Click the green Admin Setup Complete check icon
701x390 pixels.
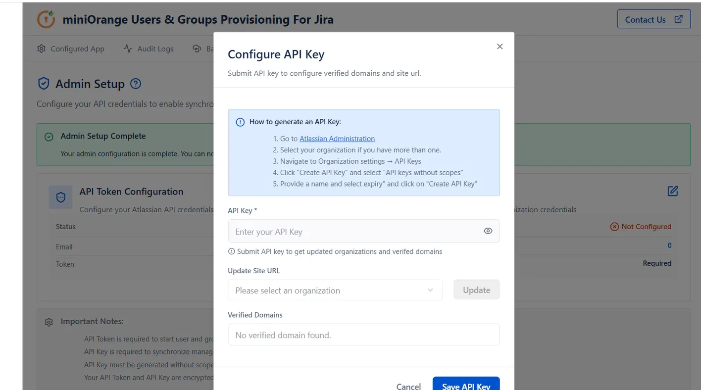(49, 137)
